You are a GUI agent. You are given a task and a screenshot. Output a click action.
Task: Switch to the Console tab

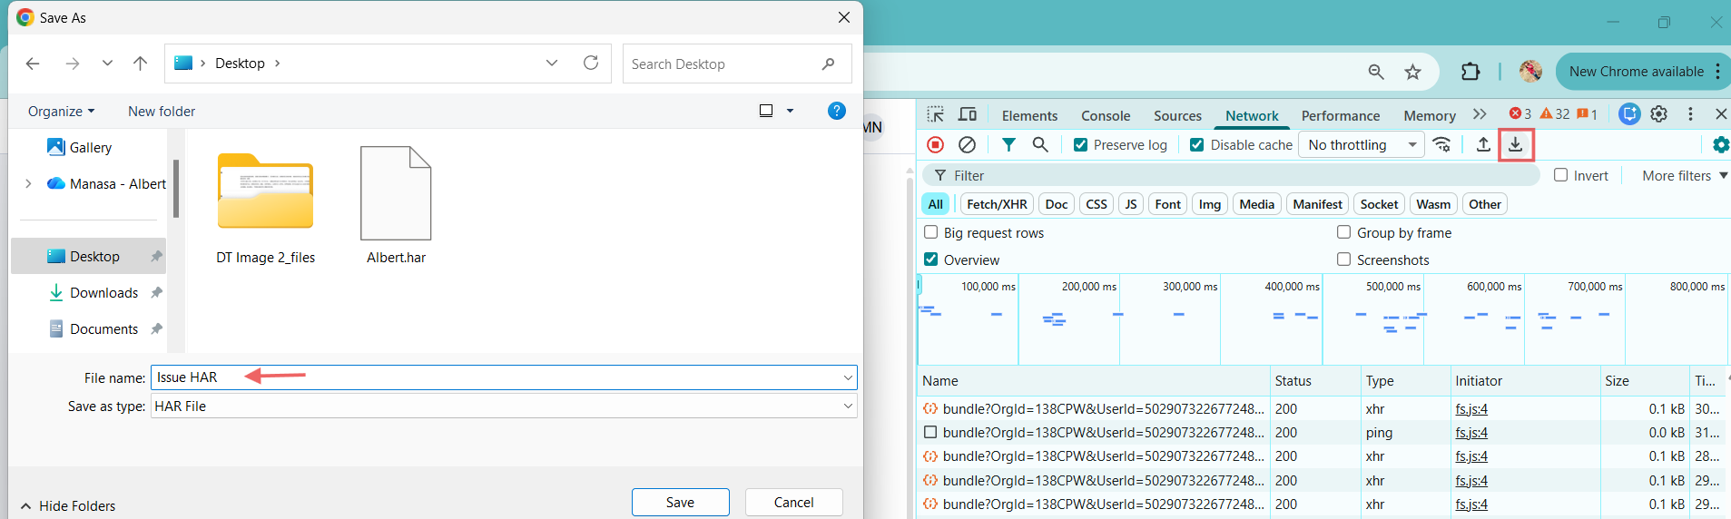[1105, 116]
